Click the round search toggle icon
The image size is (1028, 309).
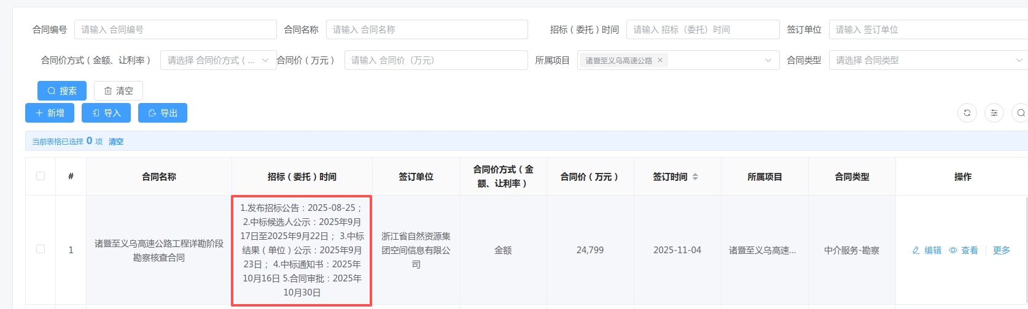point(1020,113)
